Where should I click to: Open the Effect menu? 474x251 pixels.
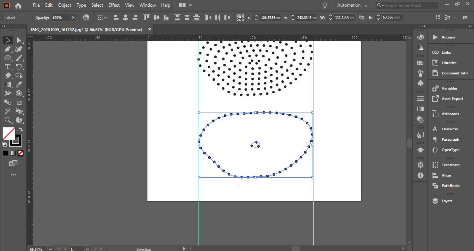coord(114,5)
